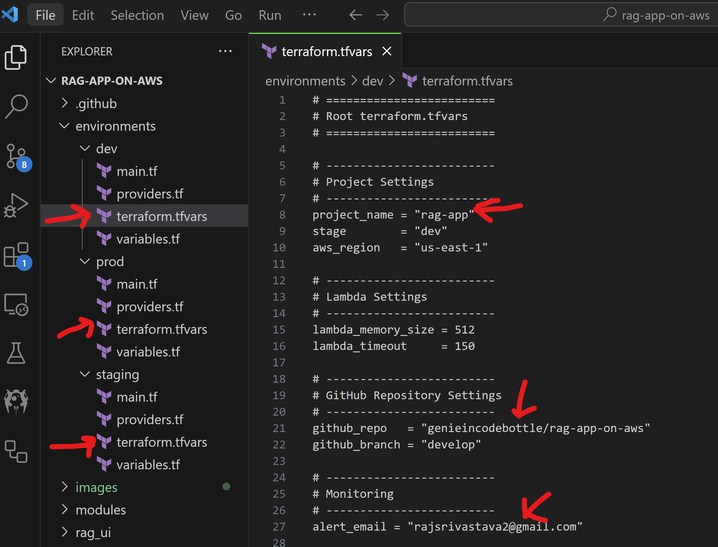718x547 pixels.
Task: Expand the modules folder
Action: click(101, 510)
